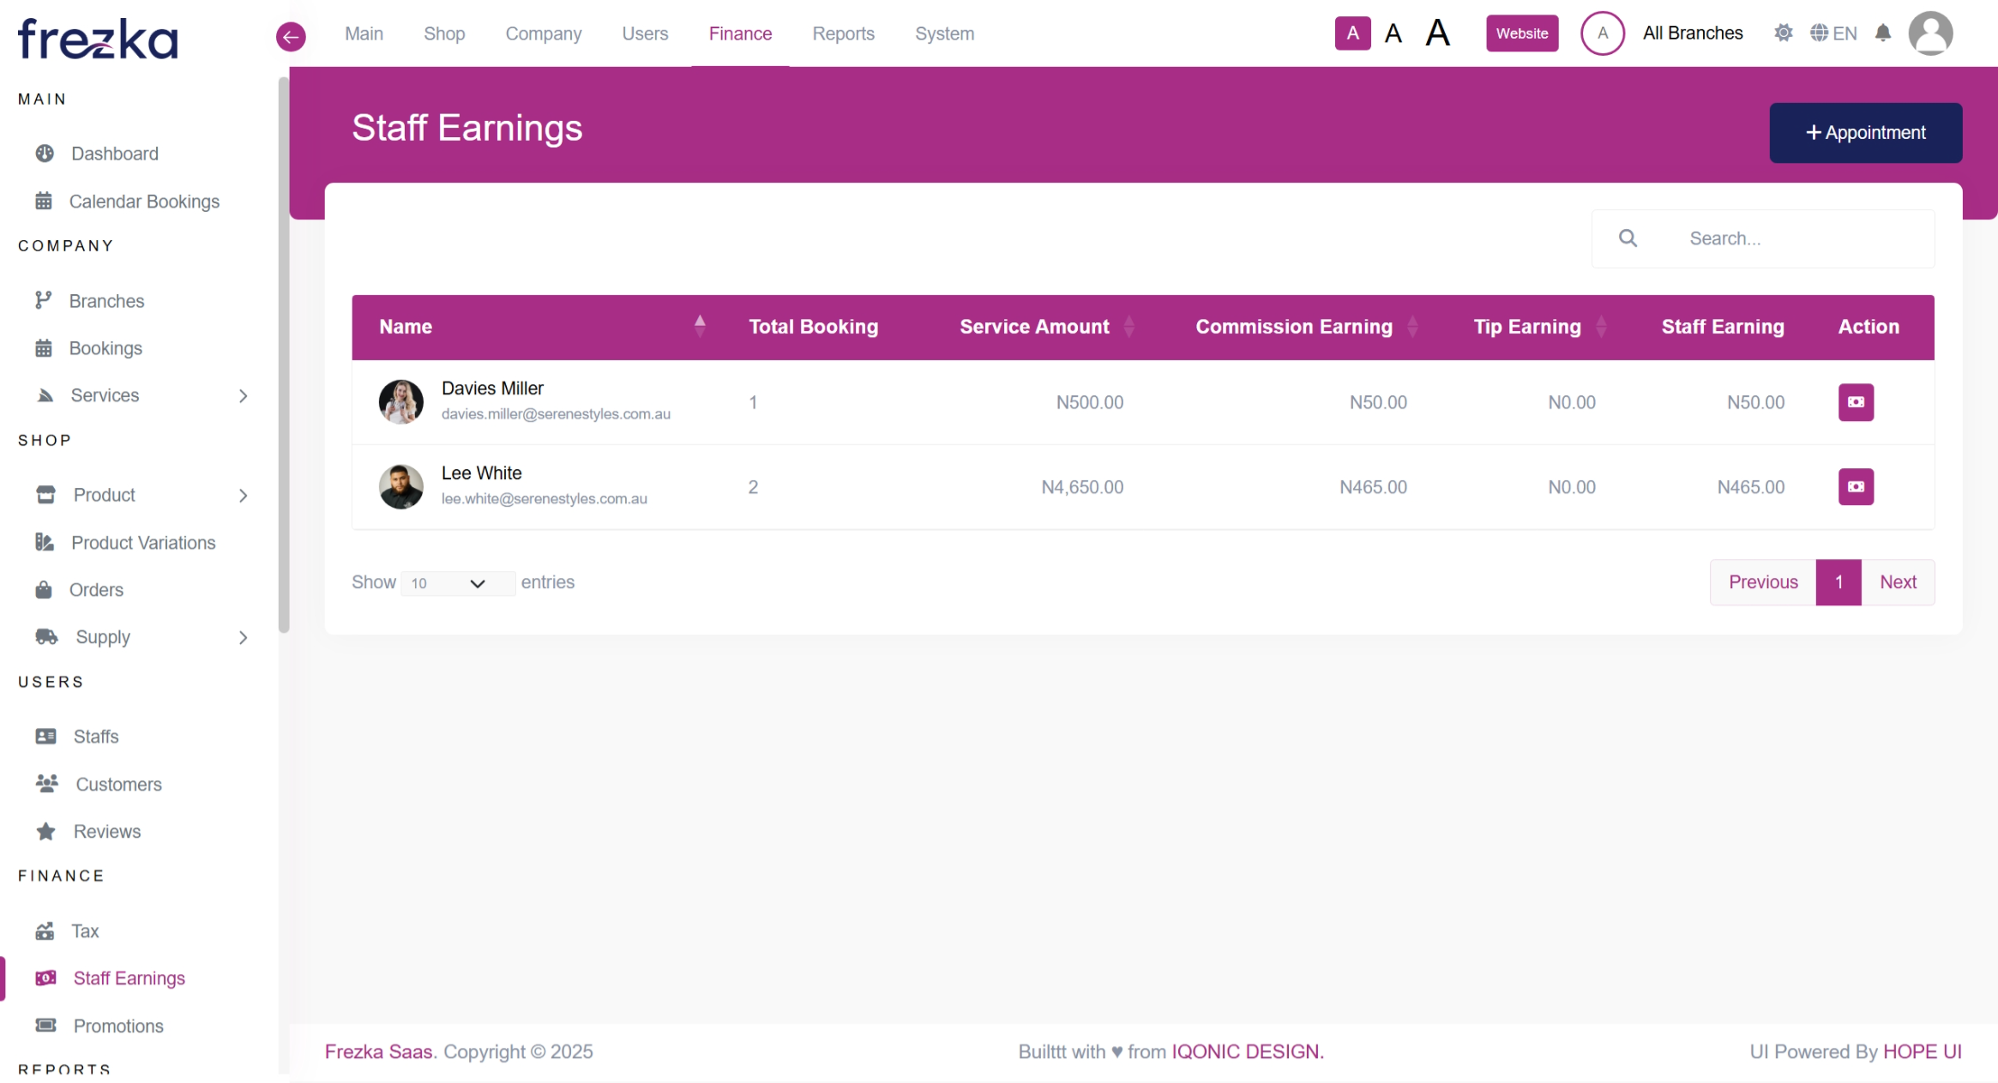
Task: Open payout icon for Lee White
Action: tap(1855, 487)
